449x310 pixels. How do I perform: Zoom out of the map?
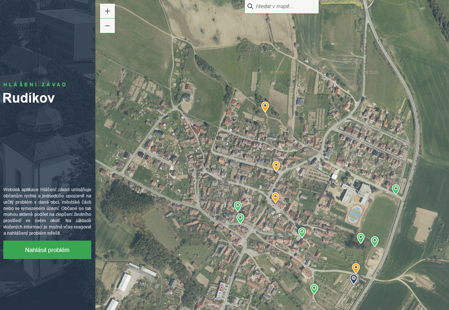click(107, 26)
